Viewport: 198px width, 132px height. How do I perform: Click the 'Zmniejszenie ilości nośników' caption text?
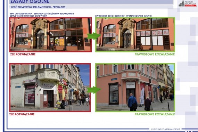point(124,16)
